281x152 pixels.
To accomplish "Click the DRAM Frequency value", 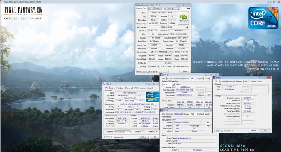I will click(x=248, y=98).
